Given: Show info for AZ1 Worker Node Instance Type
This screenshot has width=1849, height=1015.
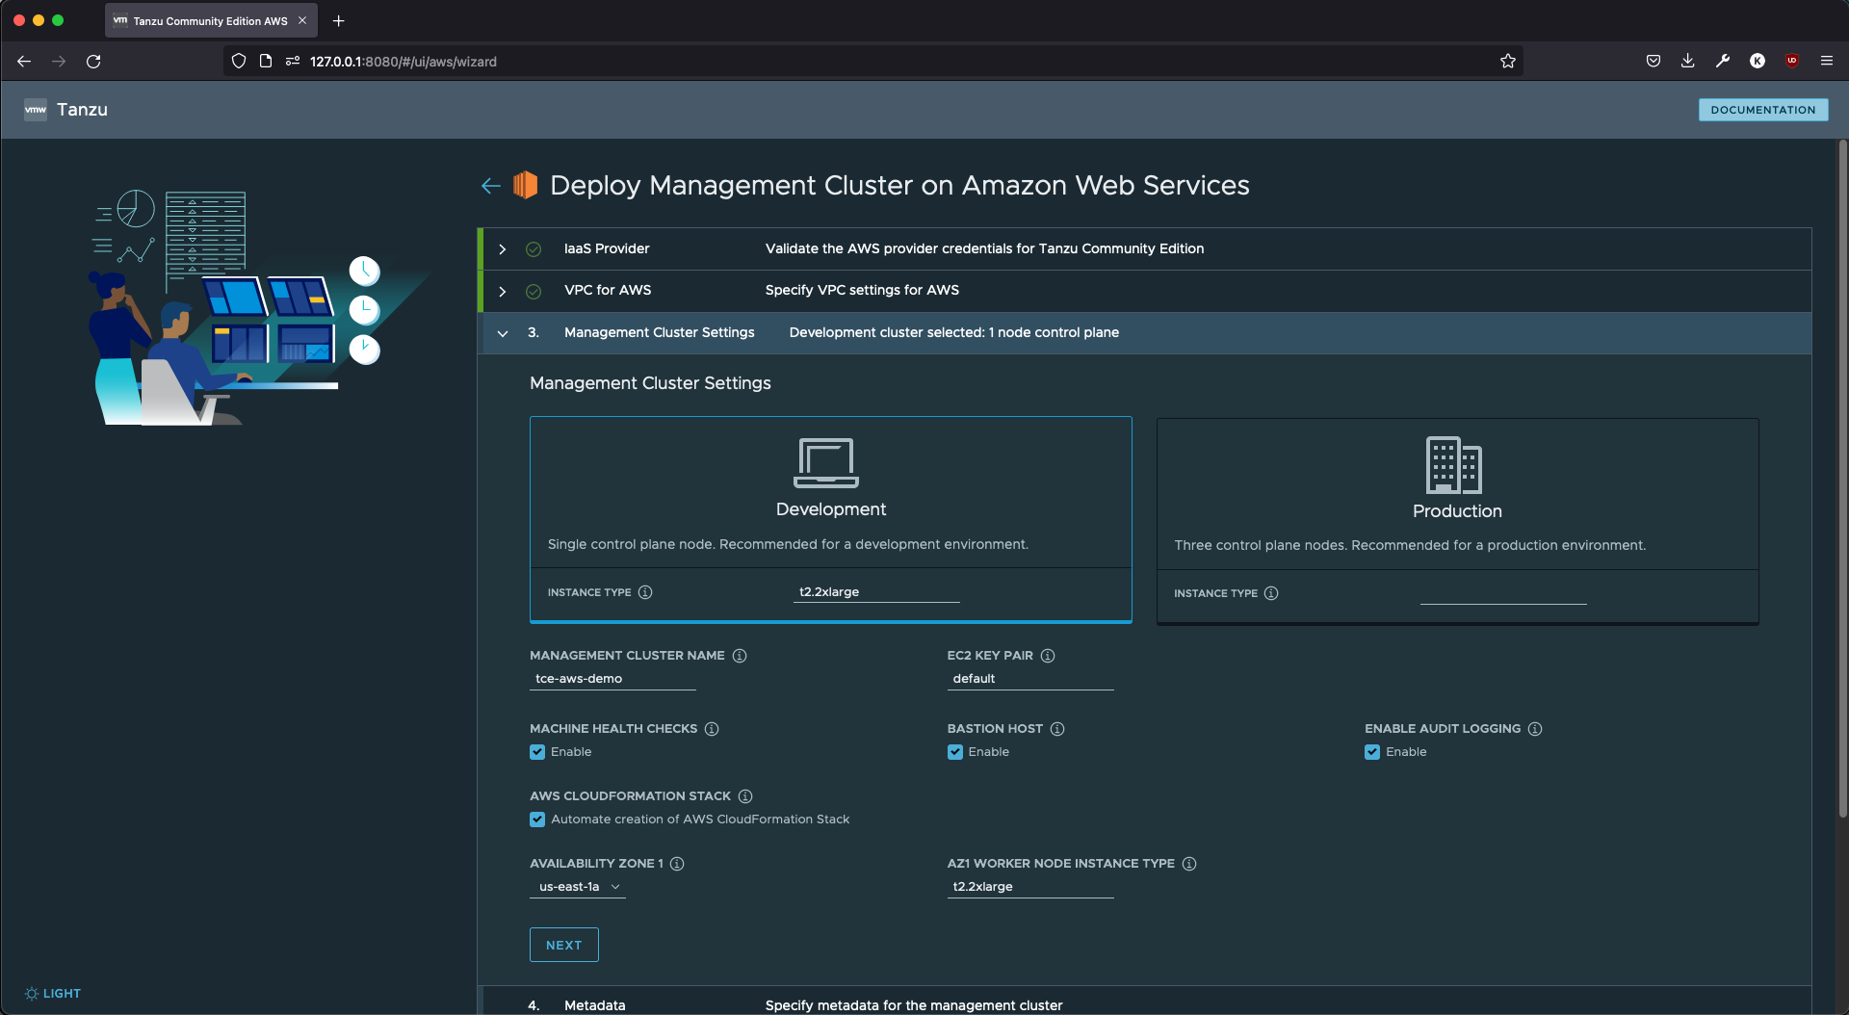Looking at the screenshot, I should tap(1189, 864).
